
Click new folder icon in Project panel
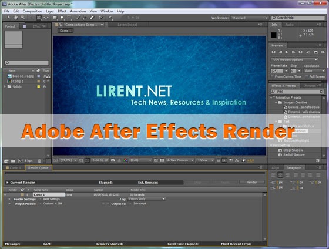[x=13, y=161]
